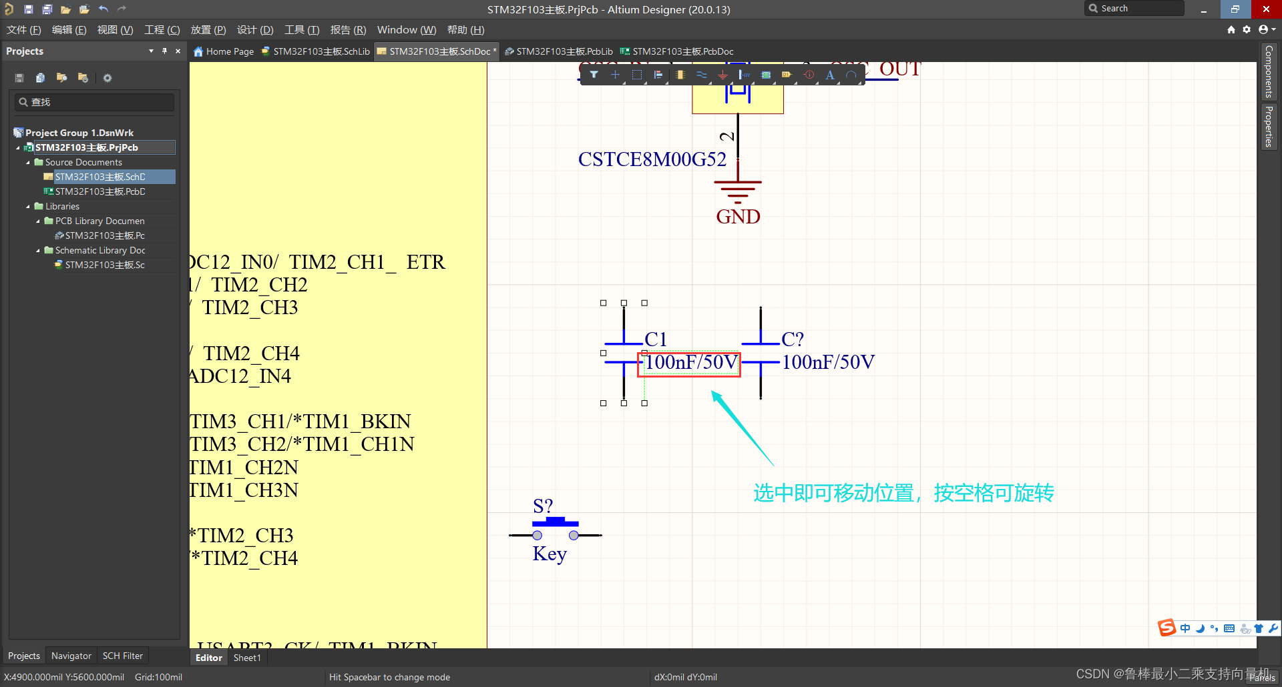Click the Save All Documents icon
The width and height of the screenshot is (1282, 687).
(47, 9)
